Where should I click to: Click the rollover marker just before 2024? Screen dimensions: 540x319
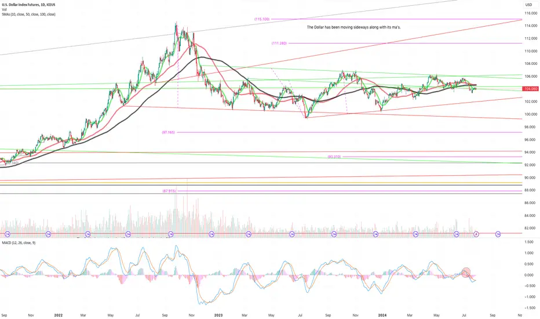[x=375, y=234]
